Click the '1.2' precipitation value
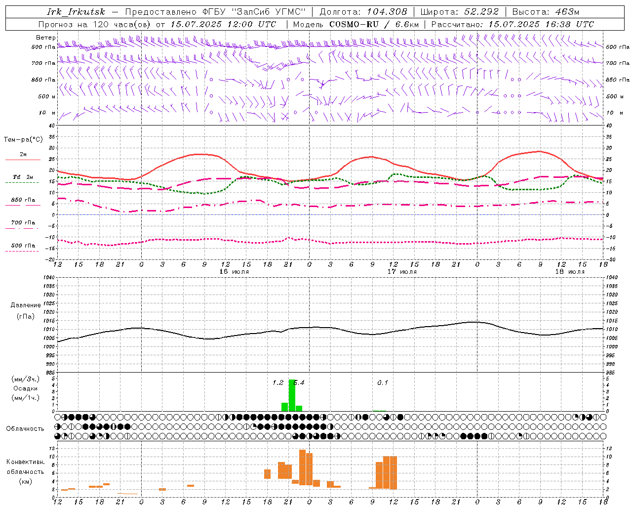This screenshot has width=632, height=506. (278, 382)
